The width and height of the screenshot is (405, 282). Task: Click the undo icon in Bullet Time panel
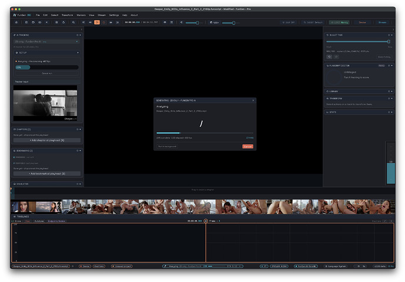tap(329, 57)
